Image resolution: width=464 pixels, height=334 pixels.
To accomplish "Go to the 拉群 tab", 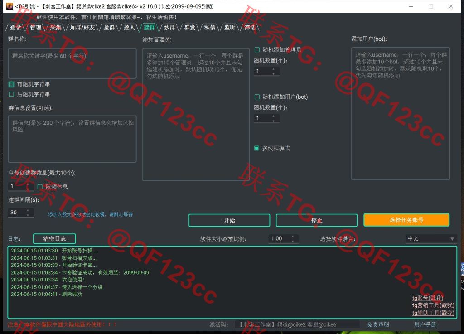I will [109, 28].
